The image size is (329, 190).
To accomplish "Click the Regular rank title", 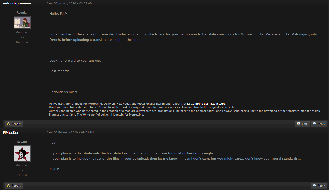I will point(22,13).
